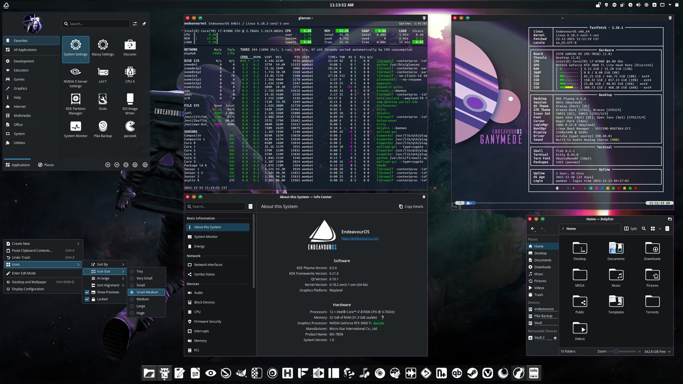Click the clock at the top panel
The image size is (683, 384).
click(341, 5)
